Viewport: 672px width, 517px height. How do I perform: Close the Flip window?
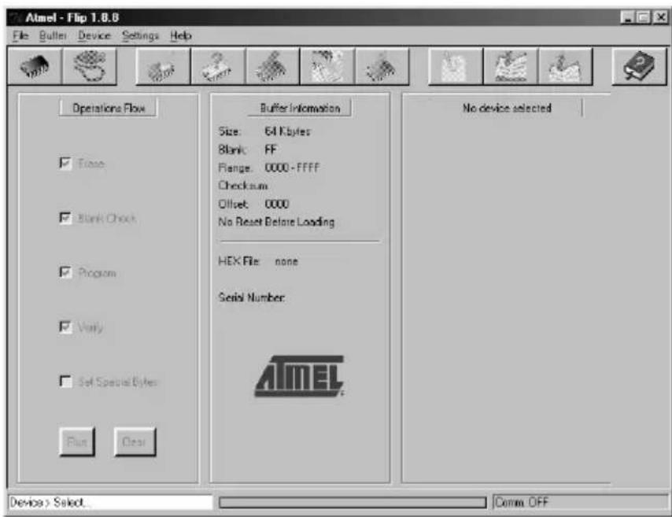click(660, 17)
